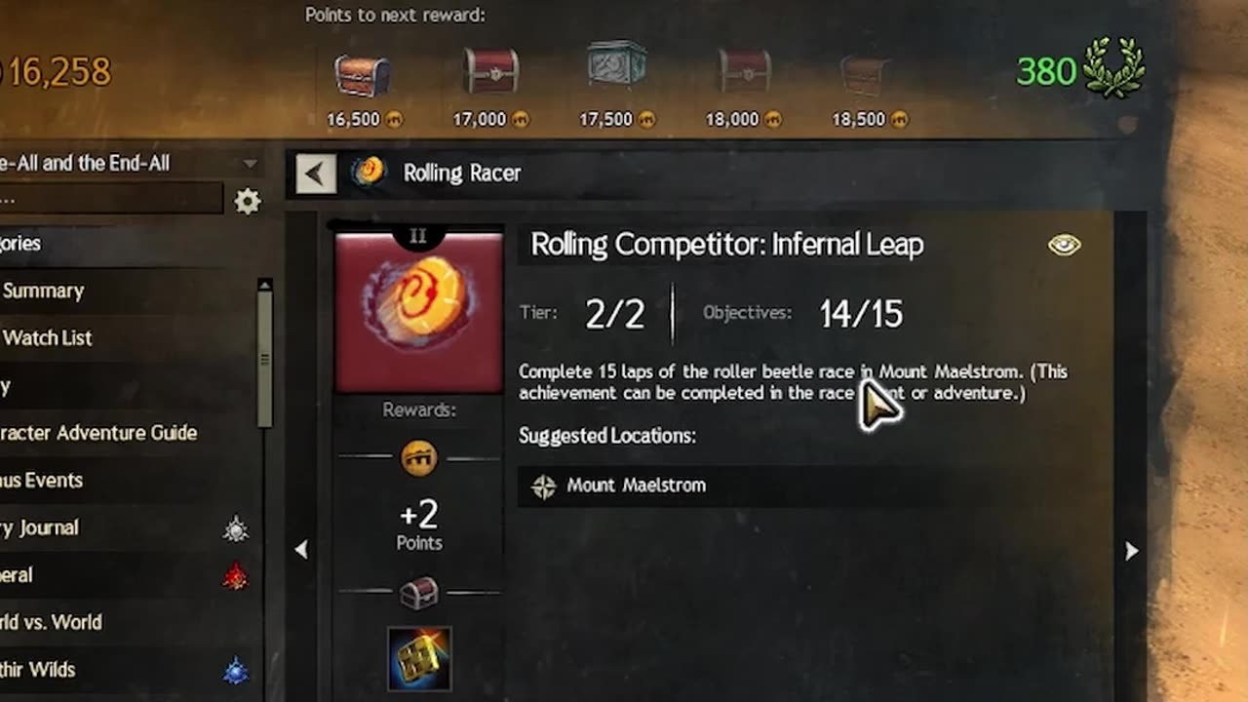Image resolution: width=1248 pixels, height=702 pixels.
Task: Click the back arrow beside Rolling Racer
Action: point(316,174)
